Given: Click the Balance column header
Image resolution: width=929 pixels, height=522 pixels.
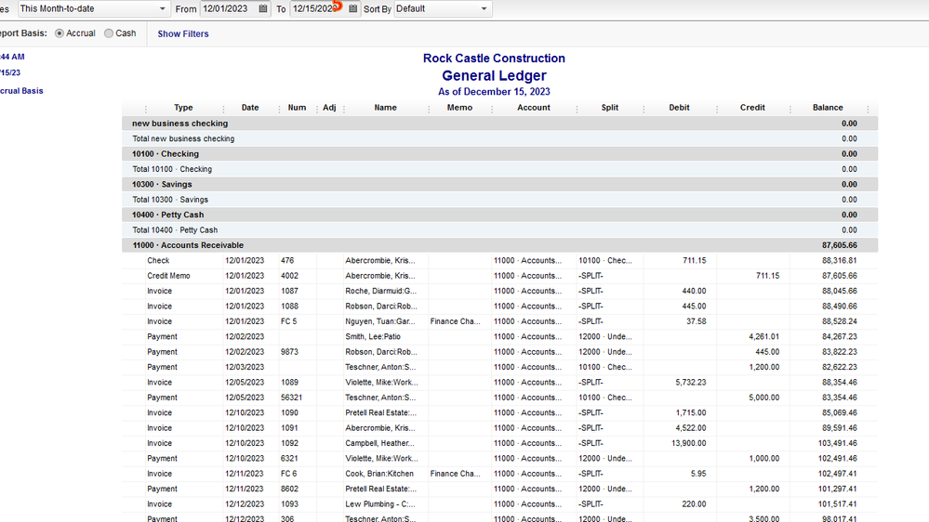Looking at the screenshot, I should point(828,108).
